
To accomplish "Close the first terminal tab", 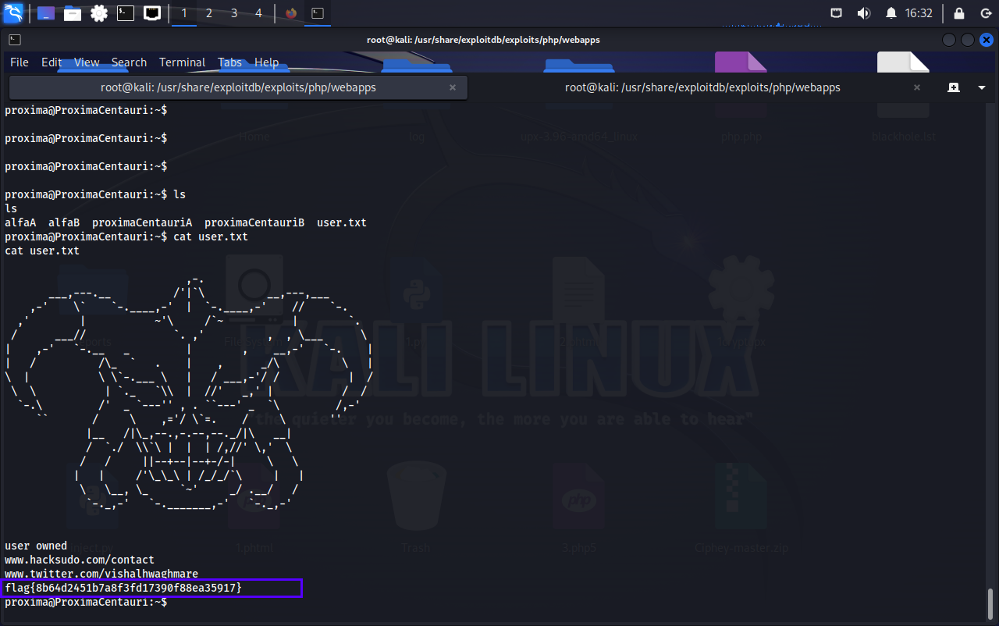I will click(x=452, y=87).
